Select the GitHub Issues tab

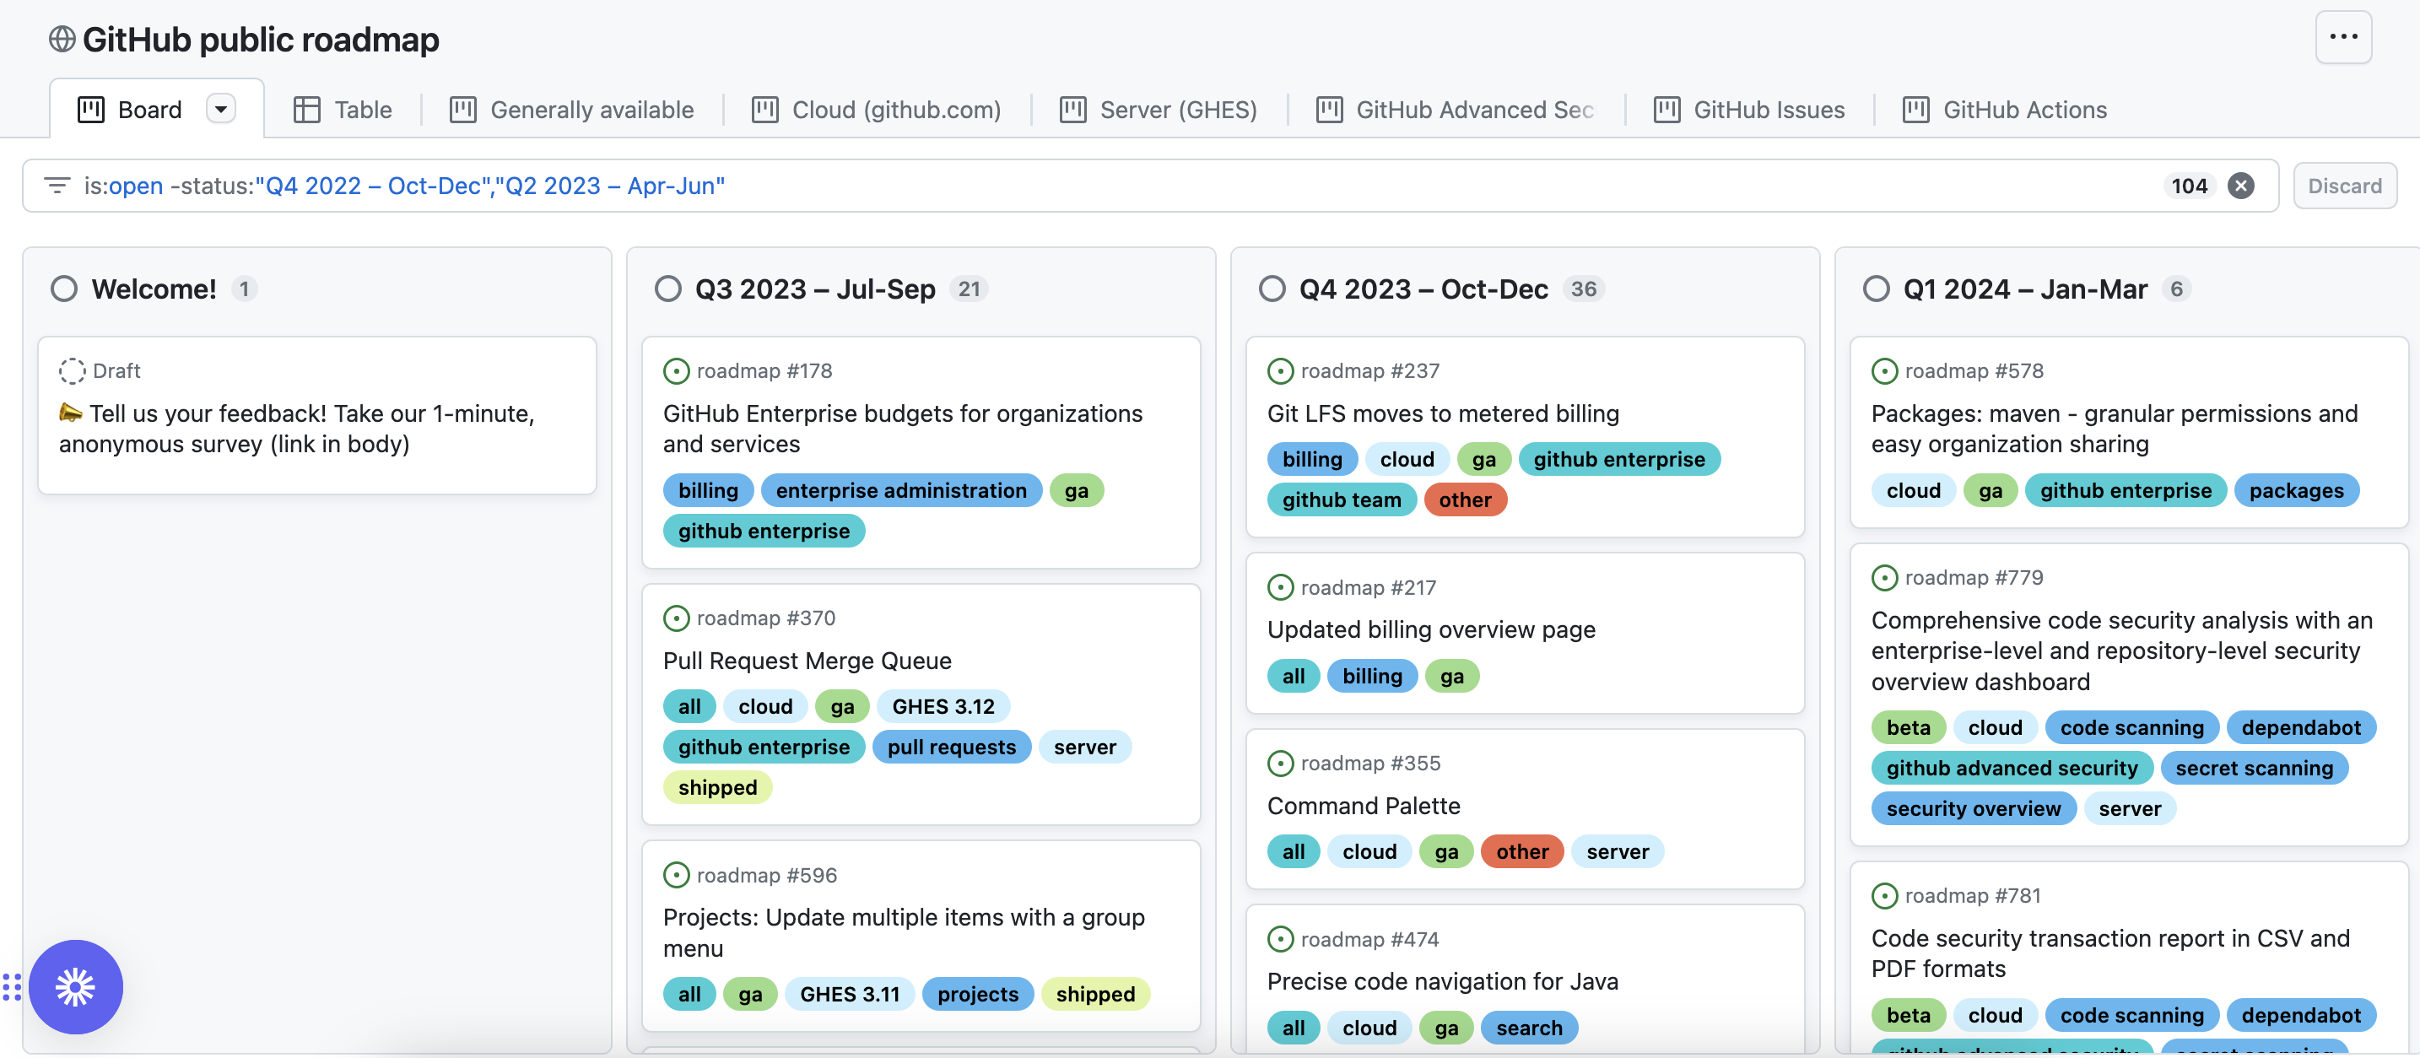point(1770,108)
